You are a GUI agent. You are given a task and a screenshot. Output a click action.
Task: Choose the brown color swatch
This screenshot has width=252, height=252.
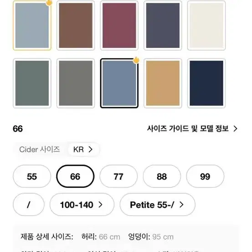tap(76, 26)
